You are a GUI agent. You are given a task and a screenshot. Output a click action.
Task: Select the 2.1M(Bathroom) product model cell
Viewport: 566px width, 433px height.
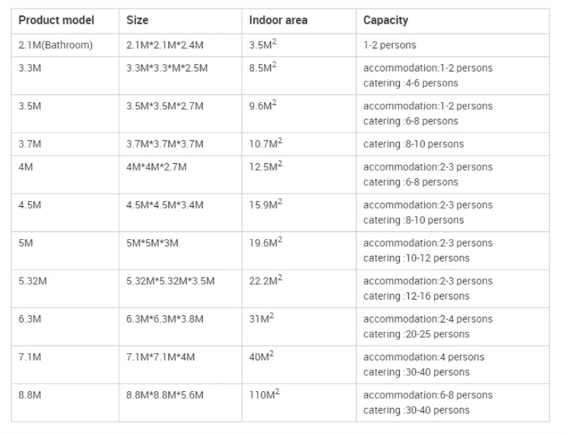(x=56, y=45)
